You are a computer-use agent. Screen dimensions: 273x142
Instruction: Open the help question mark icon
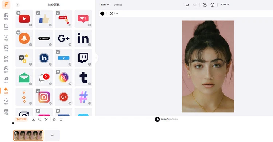click(213, 5)
